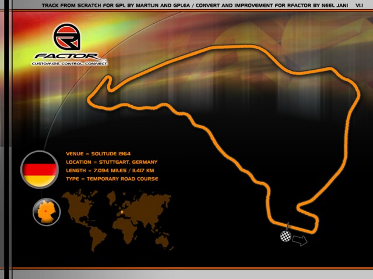Image resolution: width=373 pixels, height=279 pixels.
Task: Click the 'Venue = Solitude 1964' text
Action: pos(98,153)
